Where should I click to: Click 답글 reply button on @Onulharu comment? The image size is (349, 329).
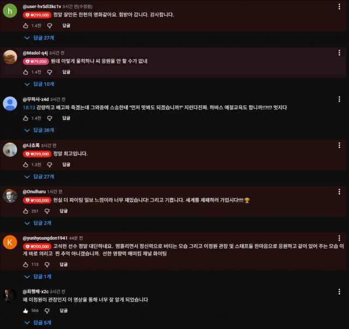(x=64, y=211)
